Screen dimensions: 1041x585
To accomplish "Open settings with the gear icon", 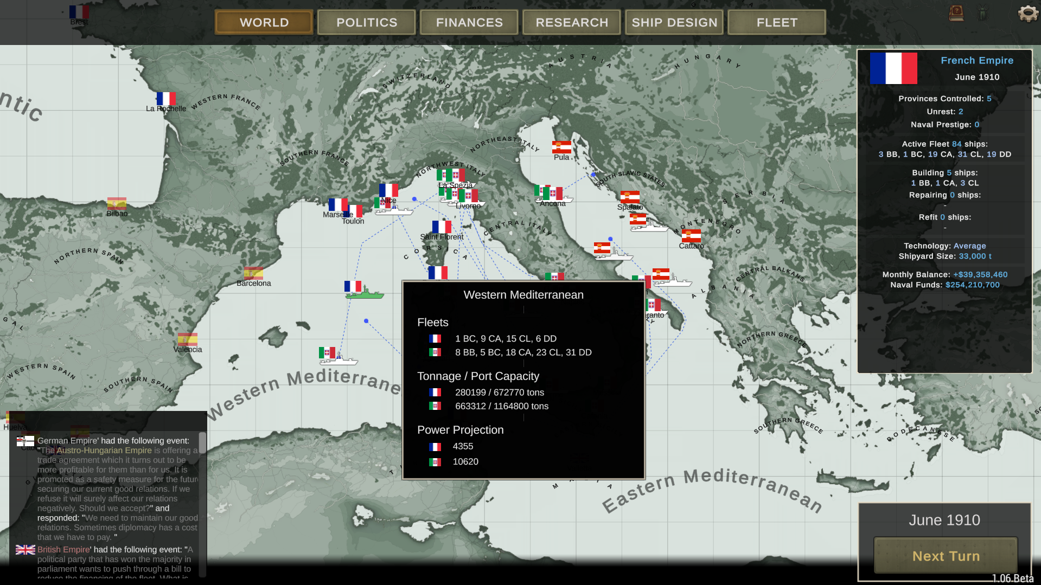I will pos(1027,14).
